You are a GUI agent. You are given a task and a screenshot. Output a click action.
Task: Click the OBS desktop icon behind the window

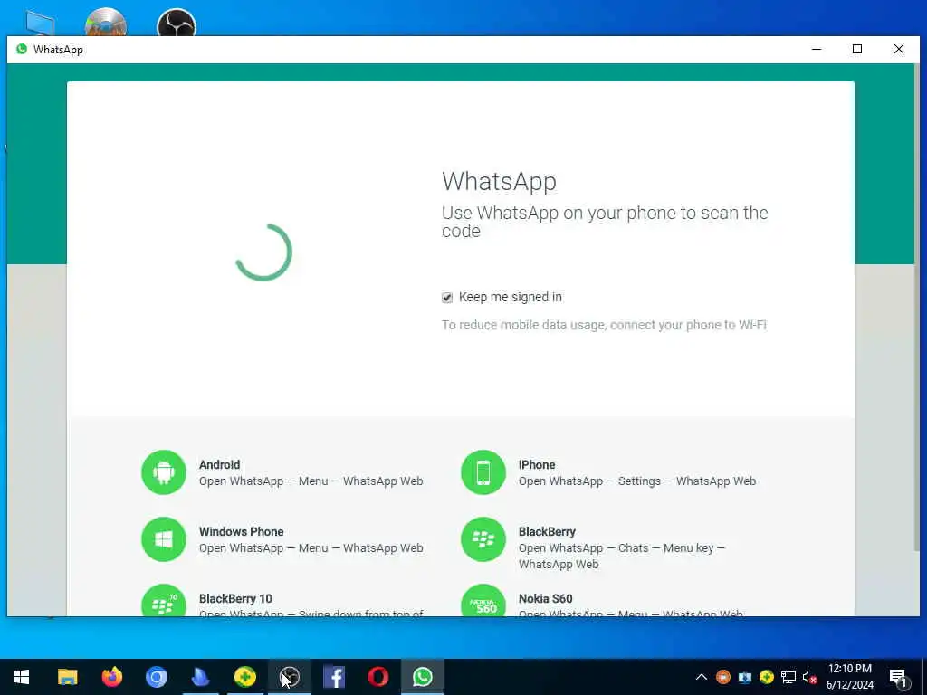pyautogui.click(x=177, y=23)
